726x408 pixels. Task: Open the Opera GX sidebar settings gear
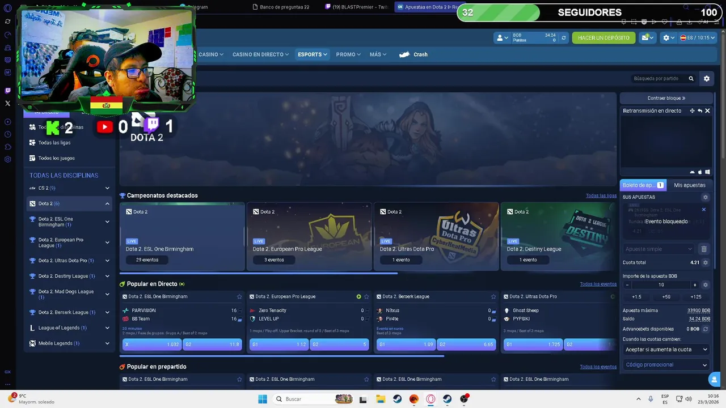coord(7,159)
